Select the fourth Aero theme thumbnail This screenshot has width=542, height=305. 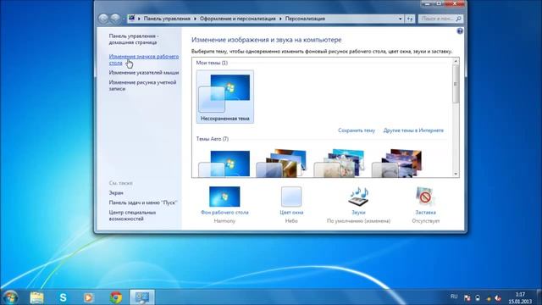(397, 164)
